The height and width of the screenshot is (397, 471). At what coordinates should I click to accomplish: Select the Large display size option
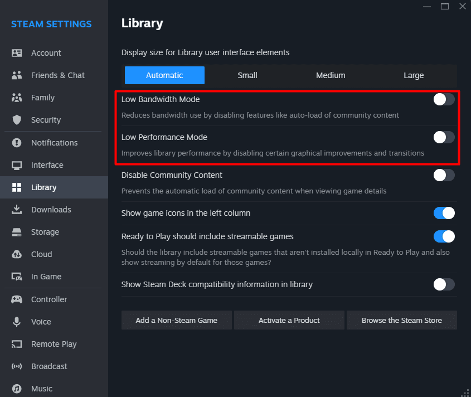pos(414,75)
